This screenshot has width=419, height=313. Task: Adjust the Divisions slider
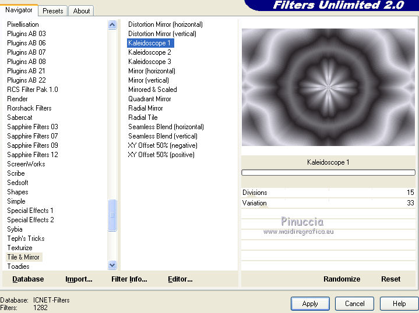(328, 193)
